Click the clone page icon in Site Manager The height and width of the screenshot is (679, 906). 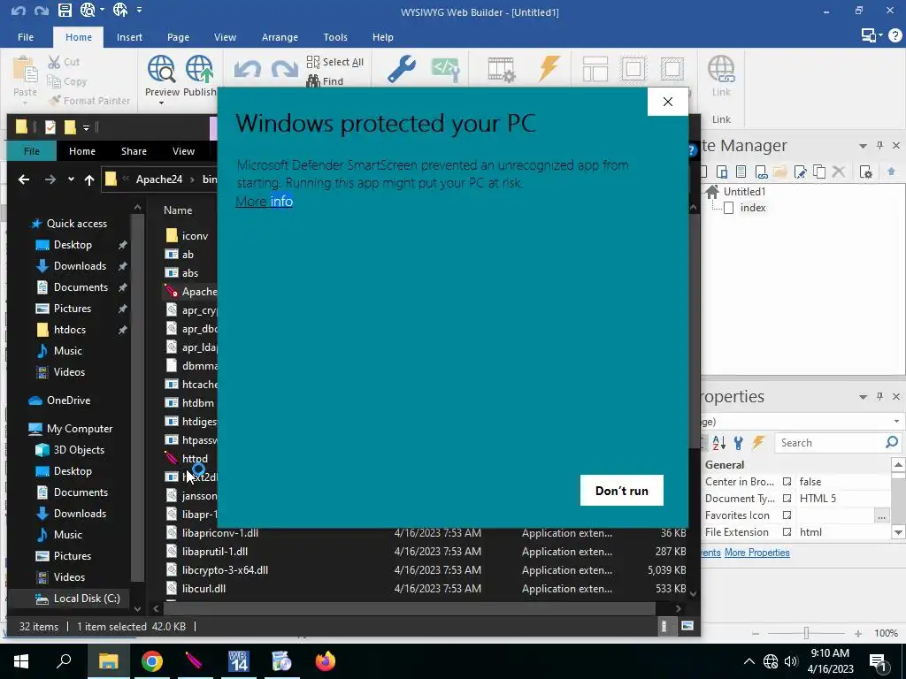(x=818, y=172)
